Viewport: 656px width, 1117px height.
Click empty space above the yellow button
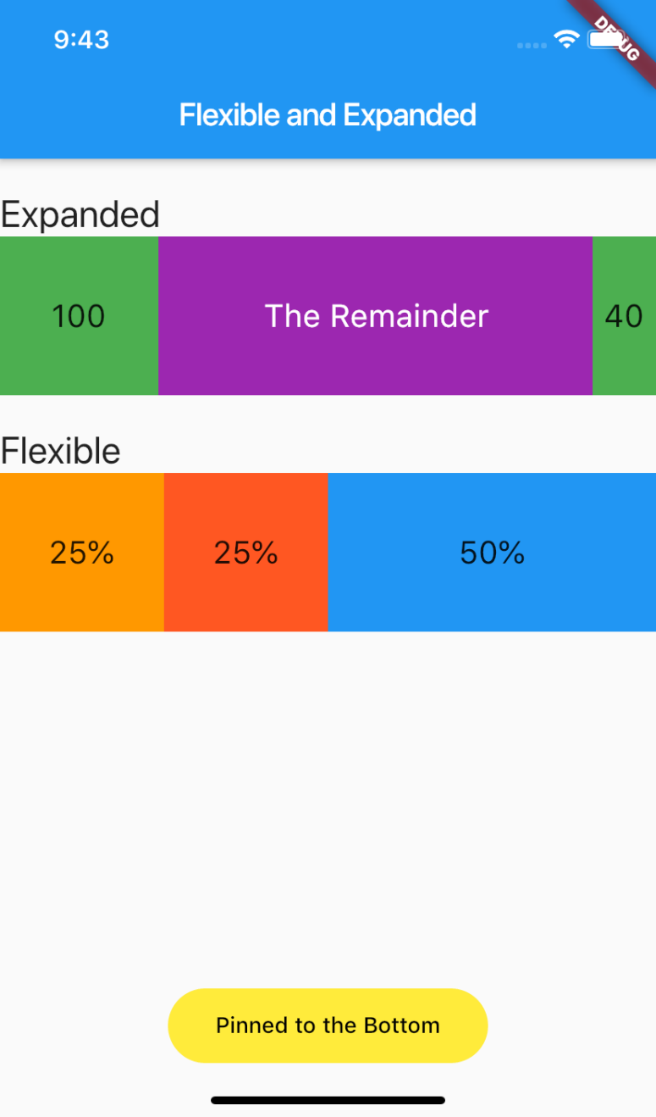coord(328,805)
